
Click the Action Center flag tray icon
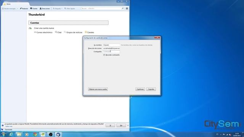click(224, 135)
